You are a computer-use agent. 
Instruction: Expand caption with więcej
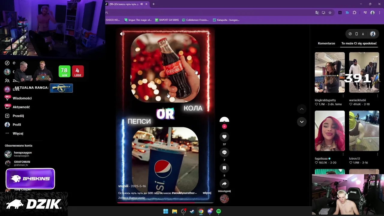207,193
